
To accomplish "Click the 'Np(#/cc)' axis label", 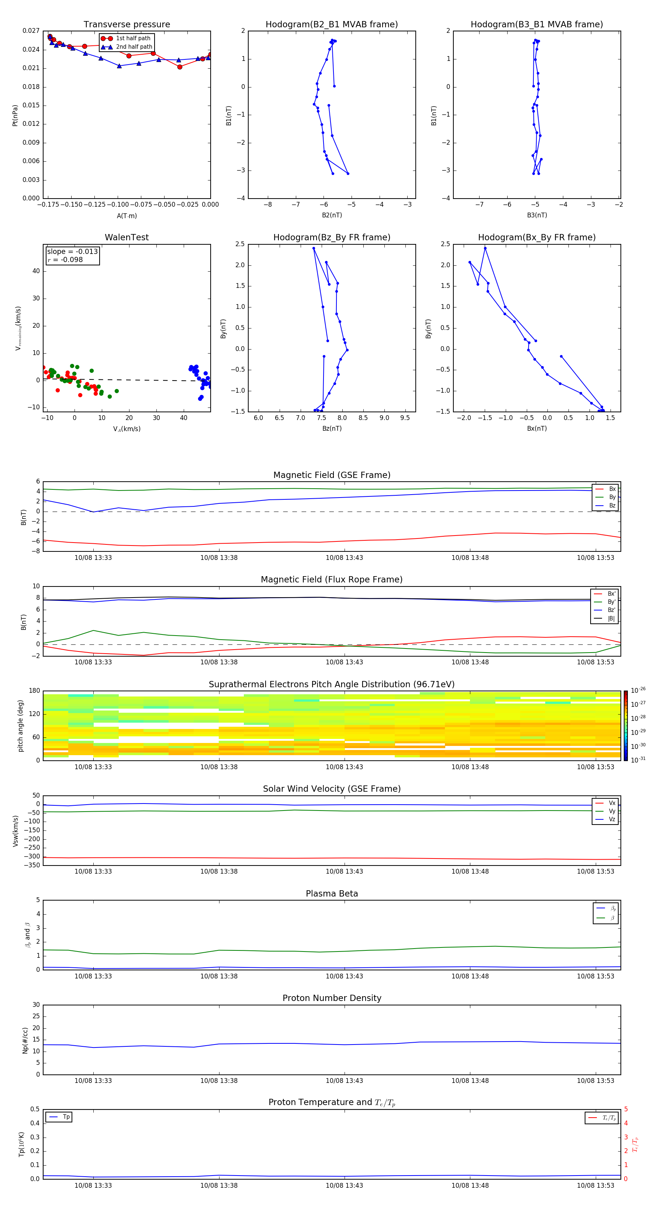I will pyautogui.click(x=25, y=1040).
